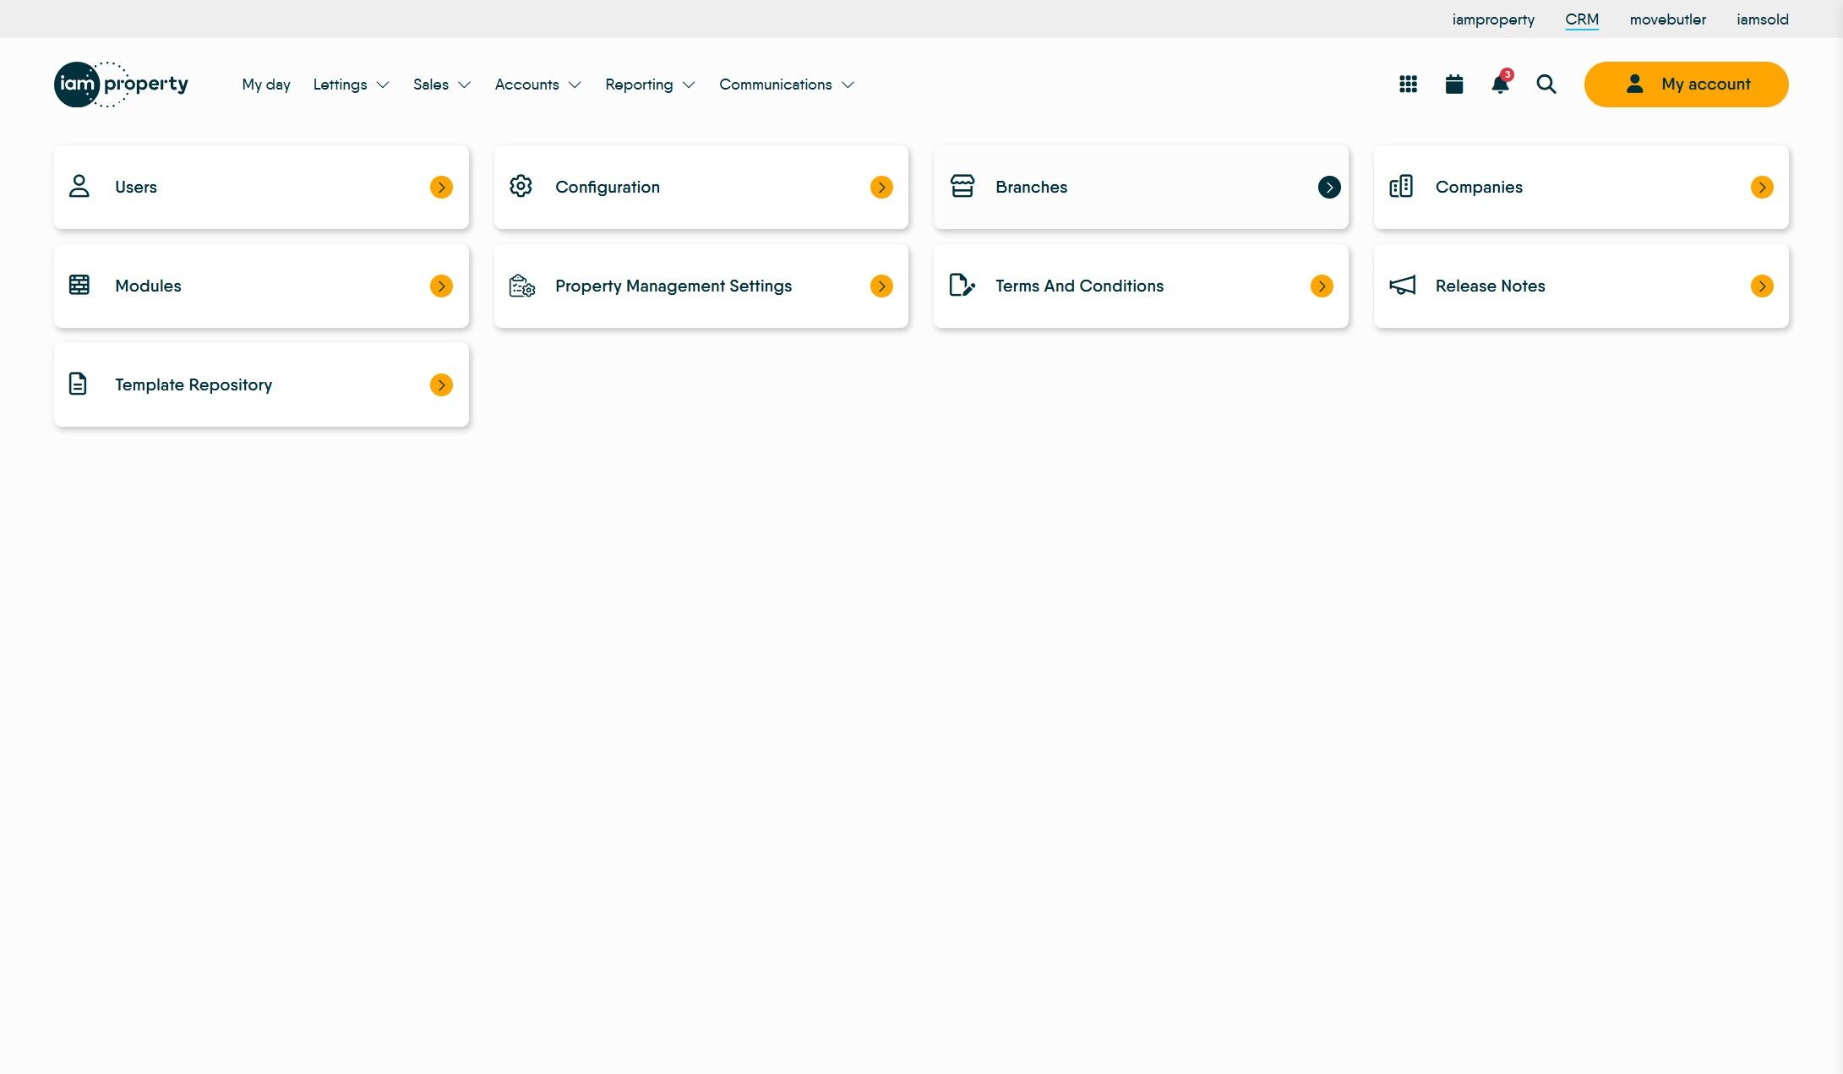The height and width of the screenshot is (1074, 1843).
Task: Click the Release Notes megaphone icon
Action: tap(1402, 286)
